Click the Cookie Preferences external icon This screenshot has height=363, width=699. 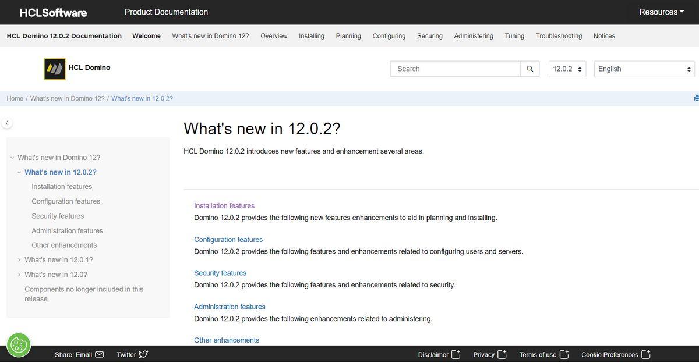[x=645, y=354]
